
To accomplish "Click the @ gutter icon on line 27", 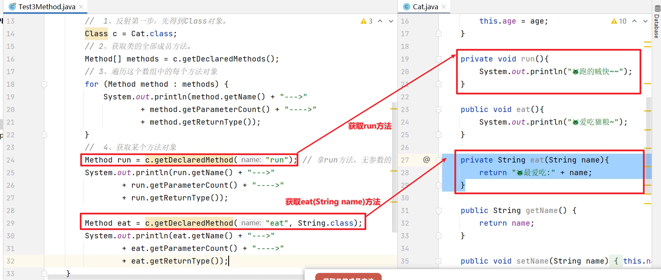I will 426,160.
